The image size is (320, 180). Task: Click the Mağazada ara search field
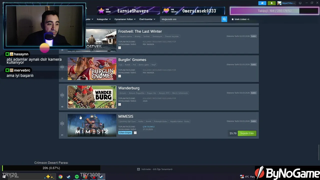coord(190,19)
